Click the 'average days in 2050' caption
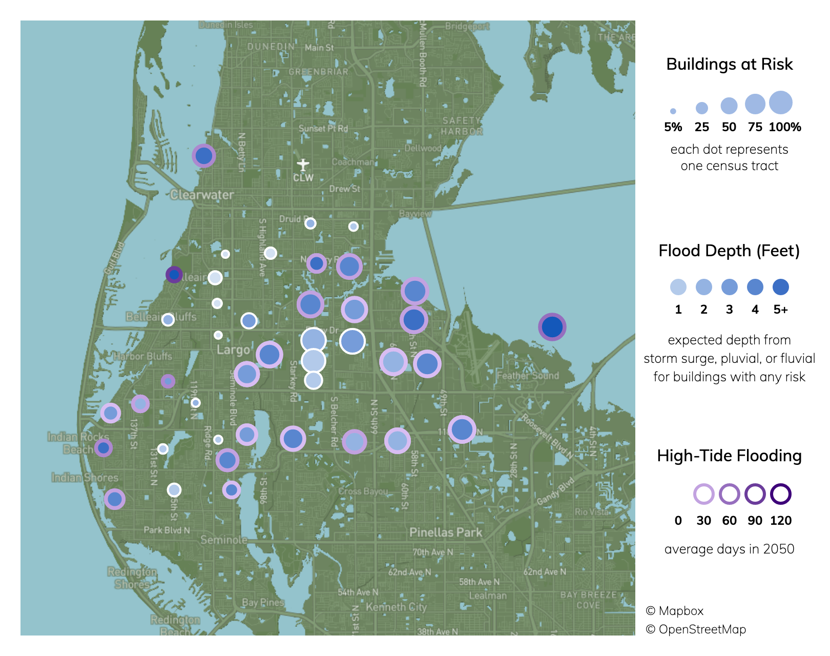Viewport: 830px width, 656px height. (730, 549)
